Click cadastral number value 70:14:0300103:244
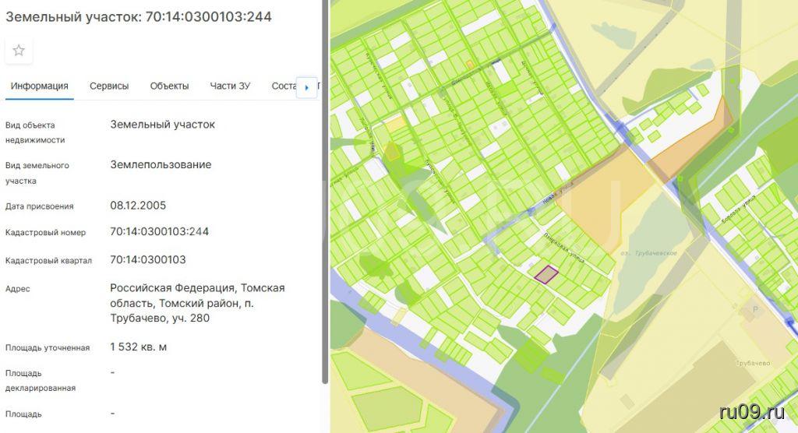This screenshot has width=798, height=433. point(160,231)
